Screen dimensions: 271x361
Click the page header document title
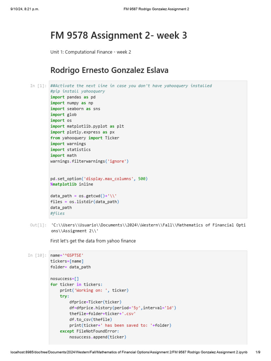click(x=156, y=9)
